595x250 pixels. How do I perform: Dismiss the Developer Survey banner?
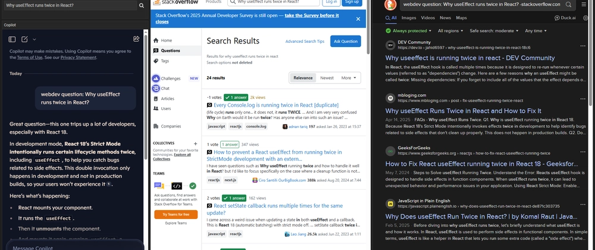(x=358, y=18)
